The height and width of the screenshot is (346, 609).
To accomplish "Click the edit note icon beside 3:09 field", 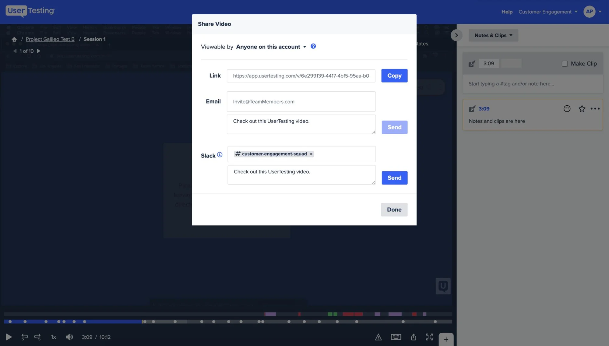I will [x=472, y=64].
